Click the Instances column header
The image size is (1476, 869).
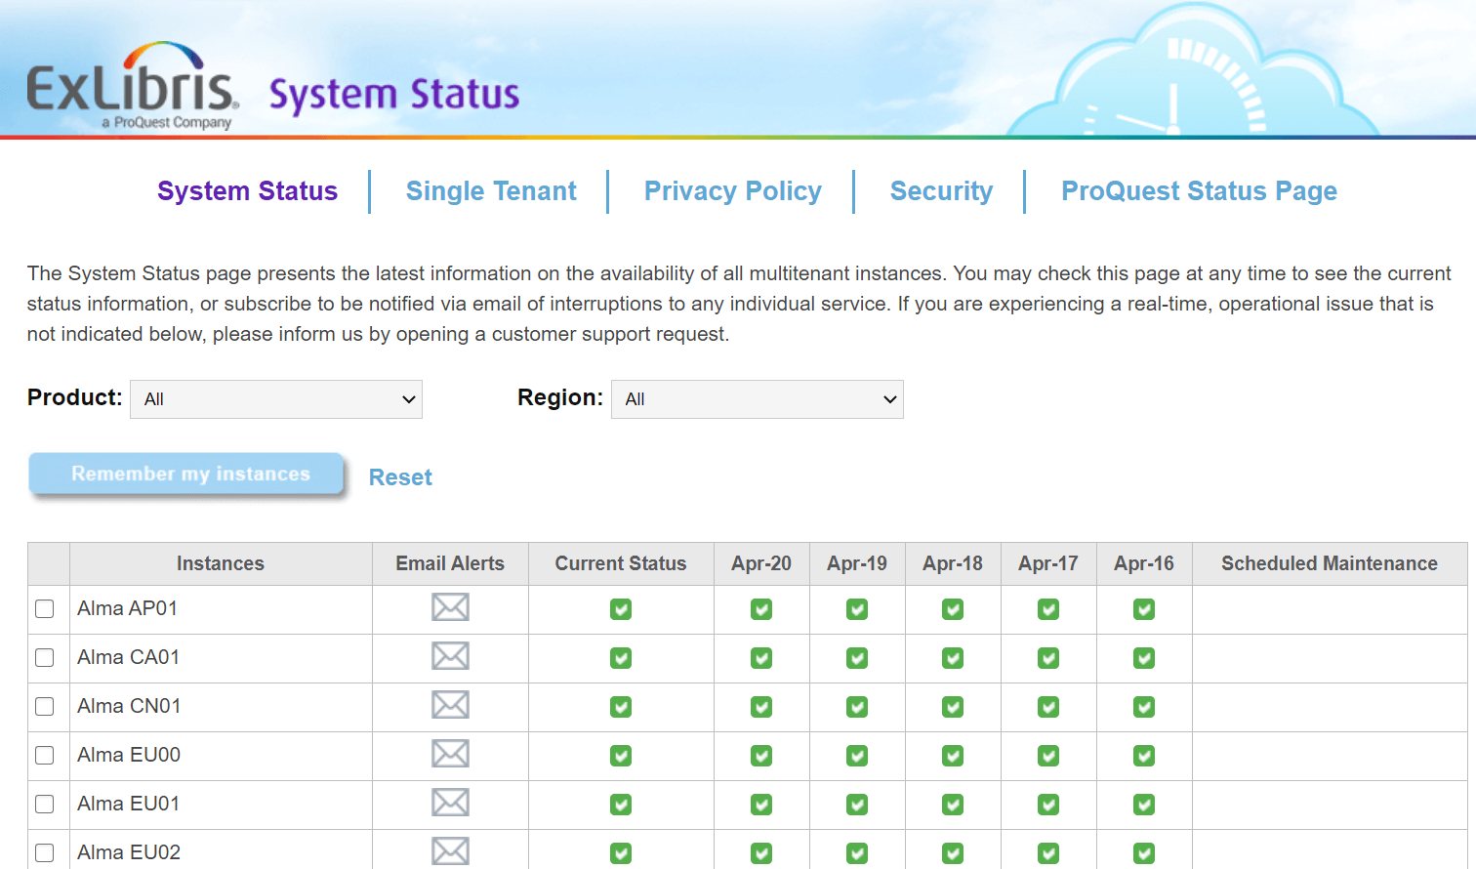pyautogui.click(x=221, y=563)
